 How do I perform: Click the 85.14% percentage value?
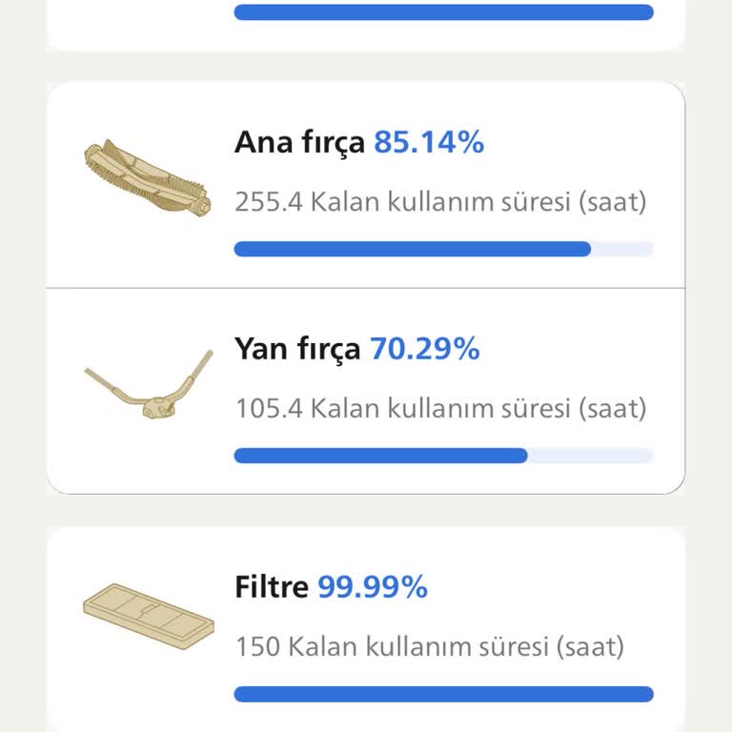pos(429,143)
